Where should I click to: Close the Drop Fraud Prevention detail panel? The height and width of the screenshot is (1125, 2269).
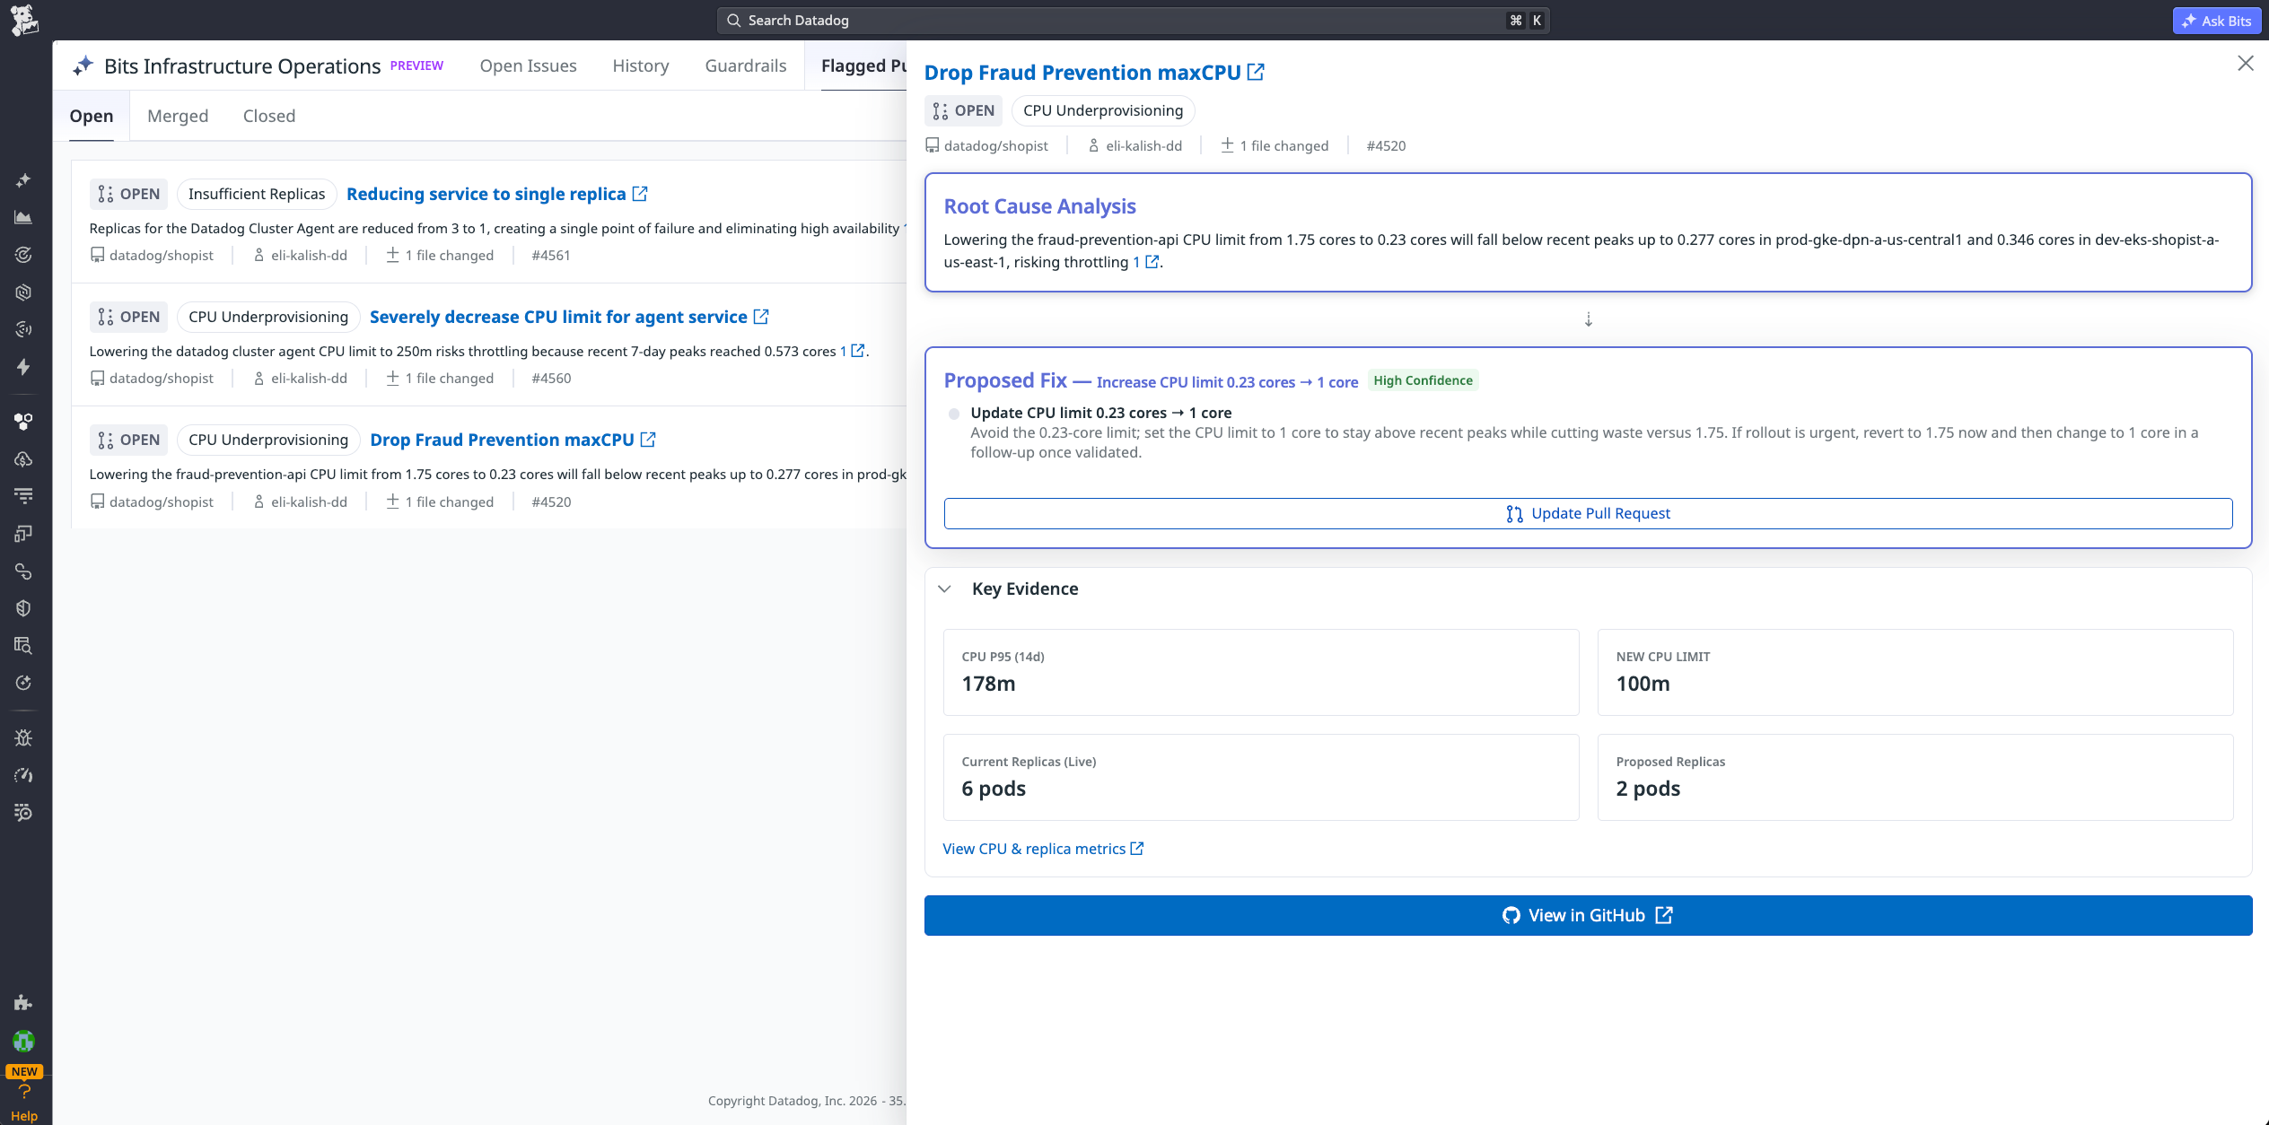tap(2245, 63)
